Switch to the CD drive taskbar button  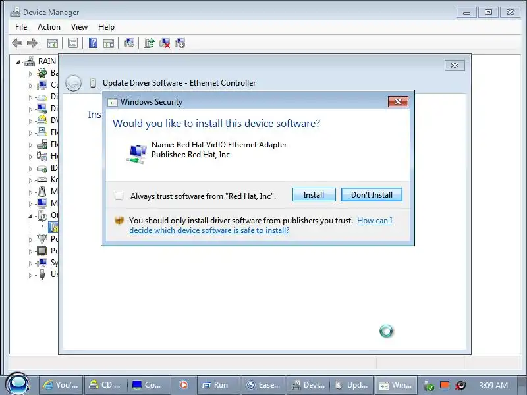106,385
